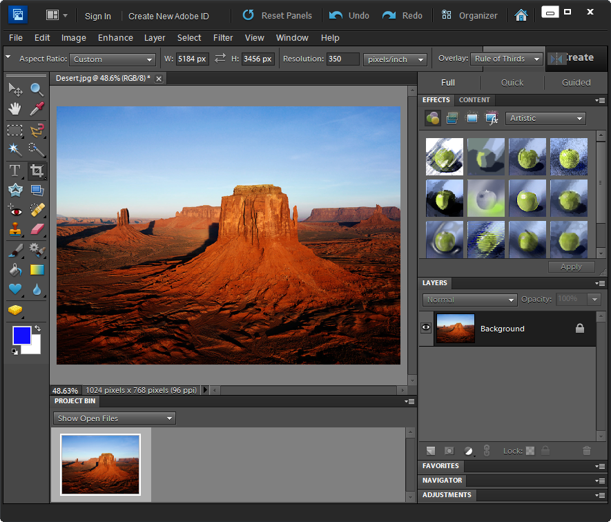Select the Magic Wand tool
This screenshot has width=611, height=522.
(14, 149)
